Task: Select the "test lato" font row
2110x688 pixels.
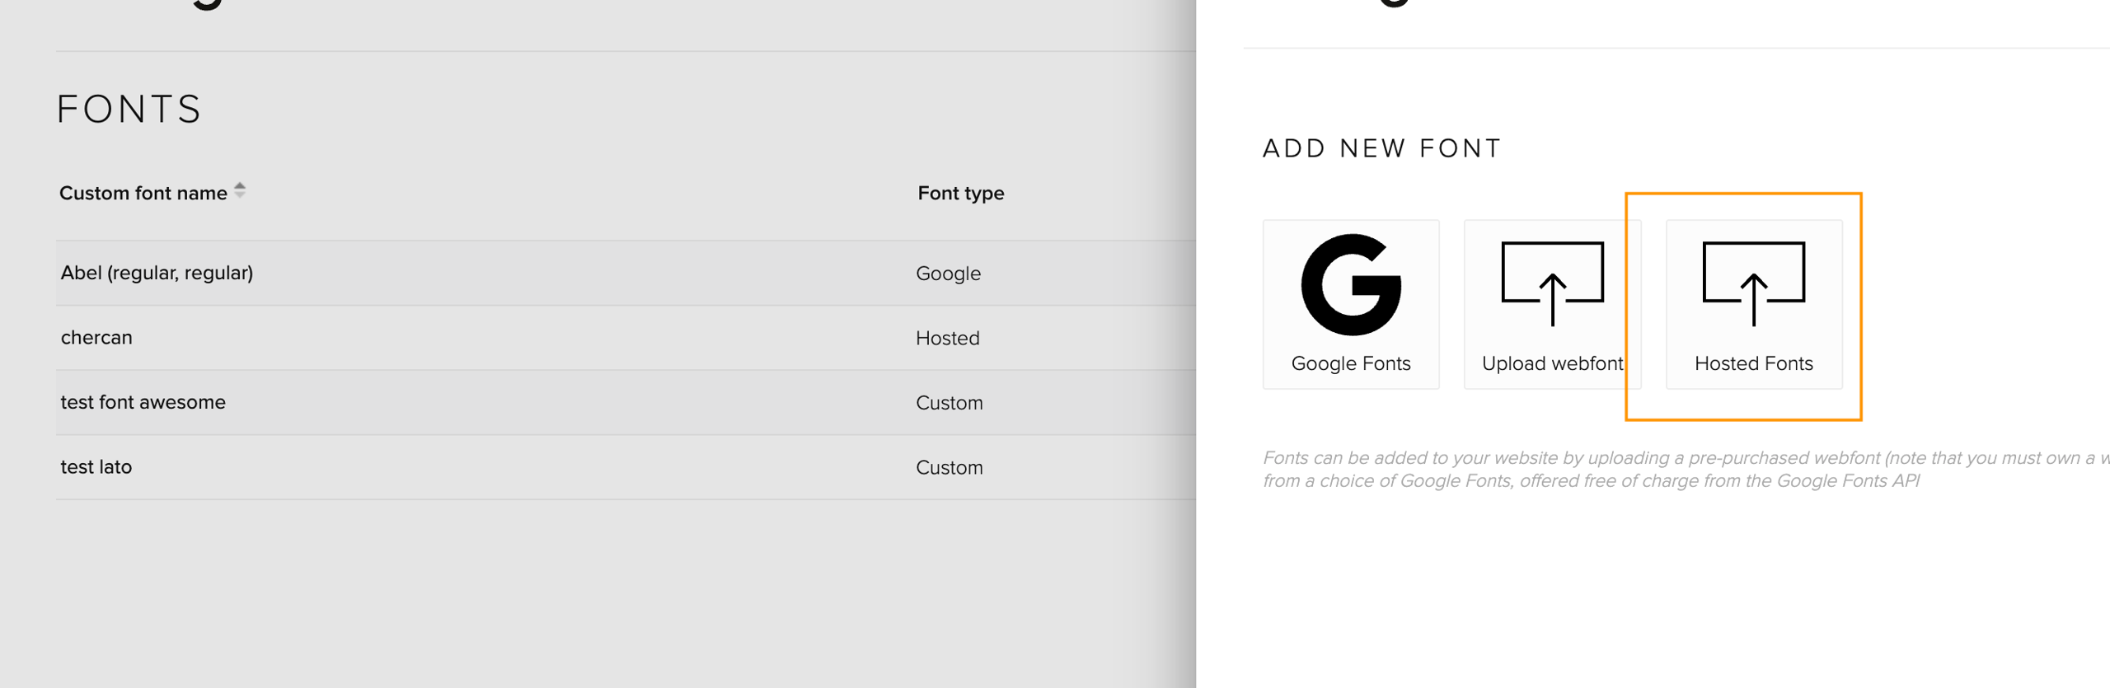Action: pos(96,467)
